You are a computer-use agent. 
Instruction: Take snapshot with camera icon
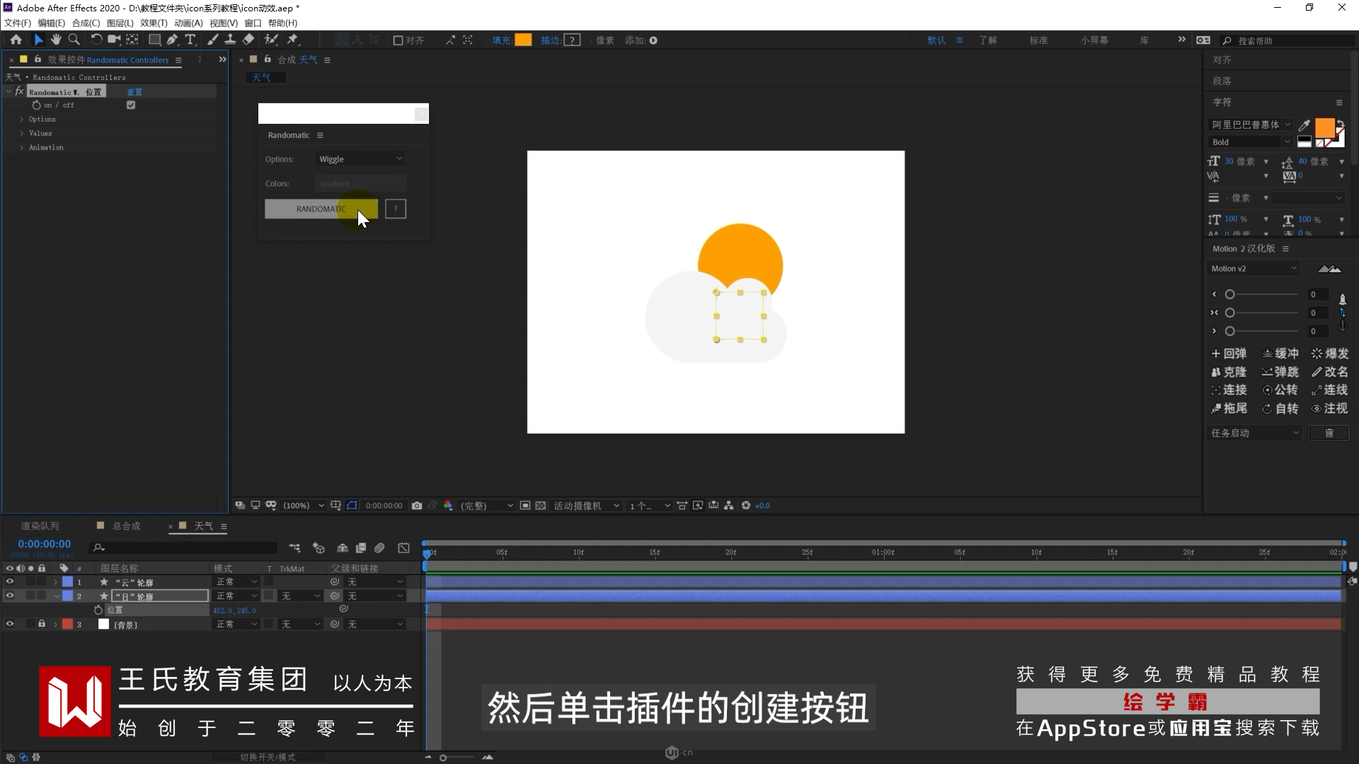point(417,505)
